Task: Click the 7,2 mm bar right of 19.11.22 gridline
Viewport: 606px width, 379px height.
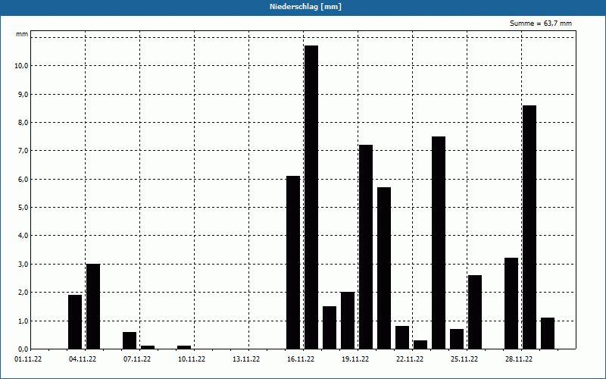Action: click(x=366, y=247)
